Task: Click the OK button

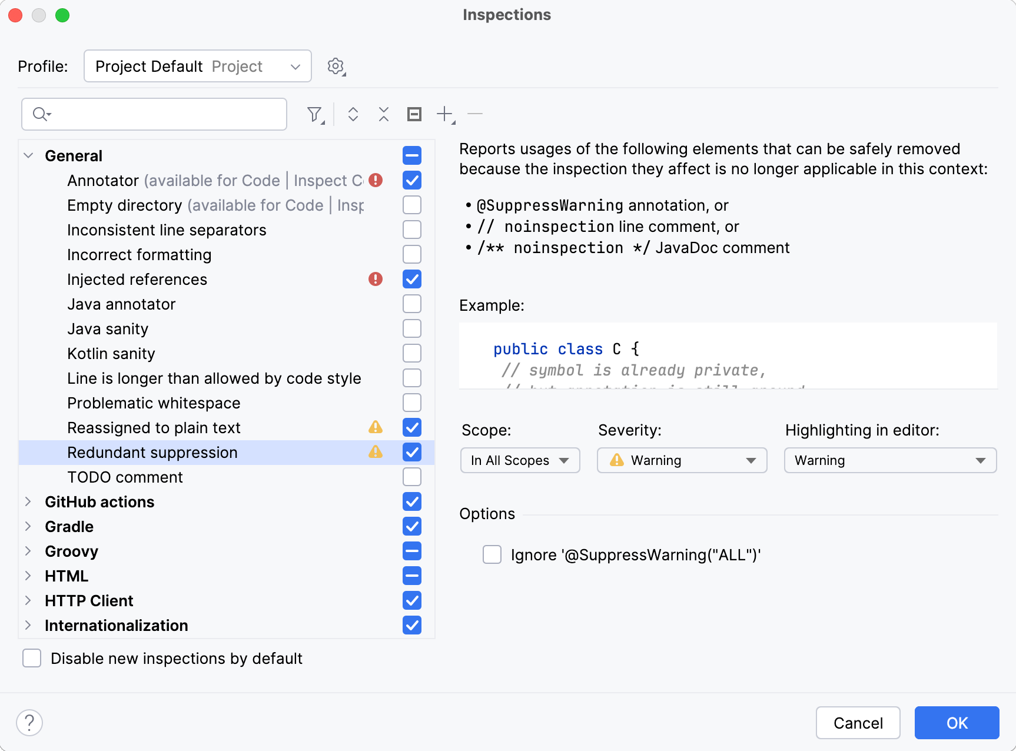Action: pyautogui.click(x=956, y=723)
